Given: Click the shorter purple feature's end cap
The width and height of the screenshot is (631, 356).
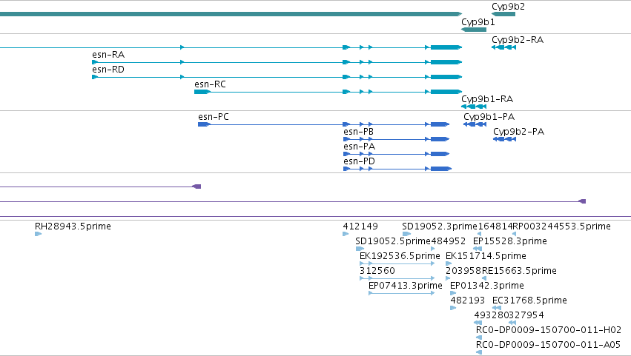Looking at the screenshot, I should coord(196,187).
